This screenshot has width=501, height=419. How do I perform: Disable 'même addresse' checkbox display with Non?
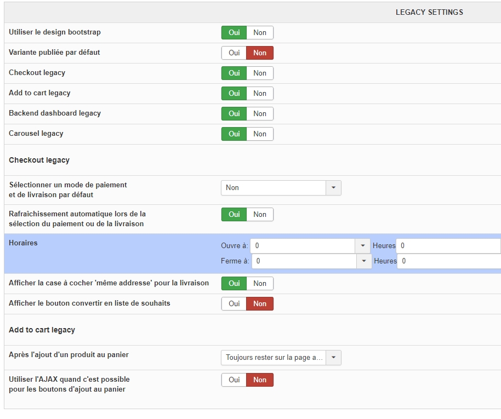tap(260, 284)
